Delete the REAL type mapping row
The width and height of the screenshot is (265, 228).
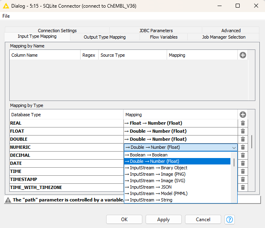tap(243, 123)
